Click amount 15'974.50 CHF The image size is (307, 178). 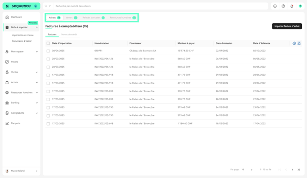pyautogui.click(x=186, y=51)
